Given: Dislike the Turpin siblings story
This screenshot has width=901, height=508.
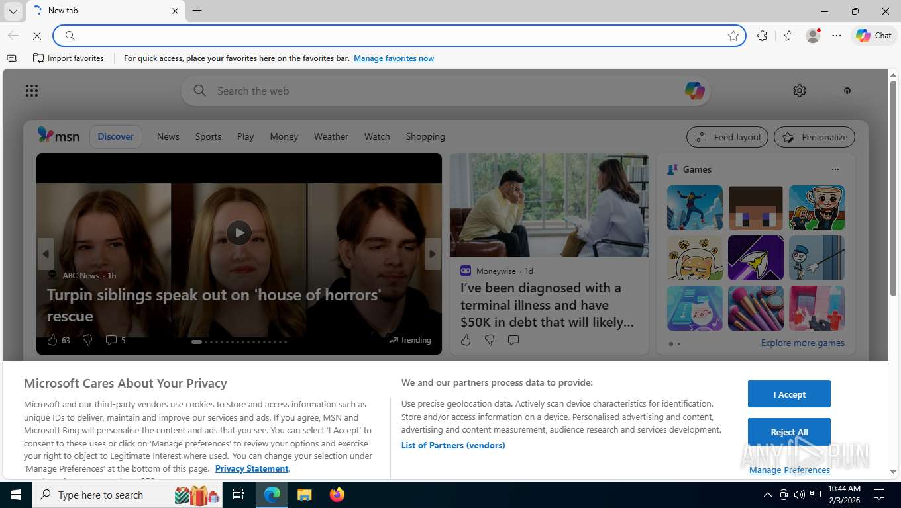Looking at the screenshot, I should (87, 340).
